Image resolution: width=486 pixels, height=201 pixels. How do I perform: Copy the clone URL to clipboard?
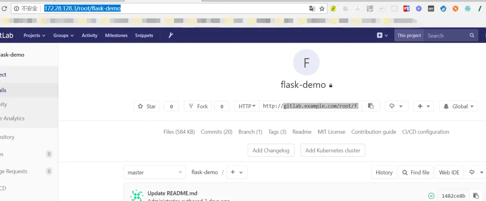(371, 106)
